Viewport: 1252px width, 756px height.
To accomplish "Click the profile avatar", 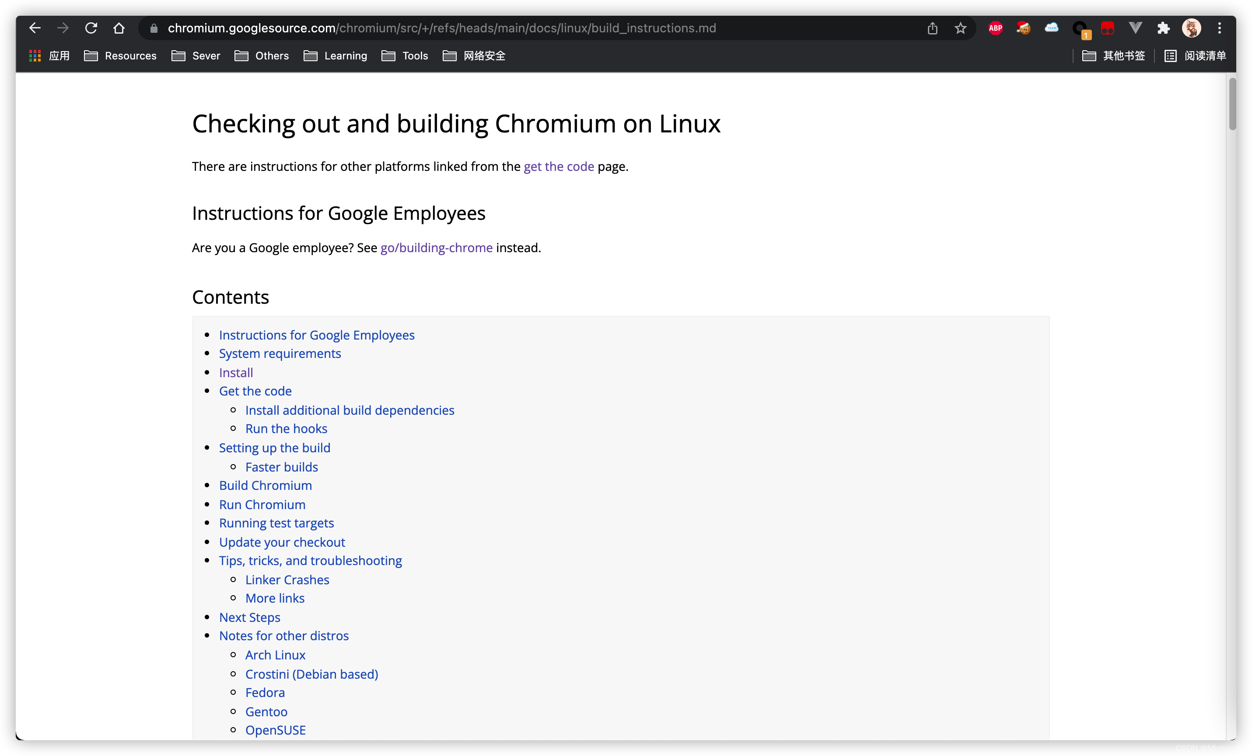I will (x=1192, y=28).
